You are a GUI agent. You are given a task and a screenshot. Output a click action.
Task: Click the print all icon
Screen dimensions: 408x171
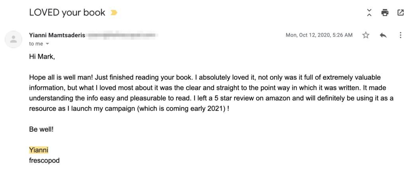click(385, 12)
